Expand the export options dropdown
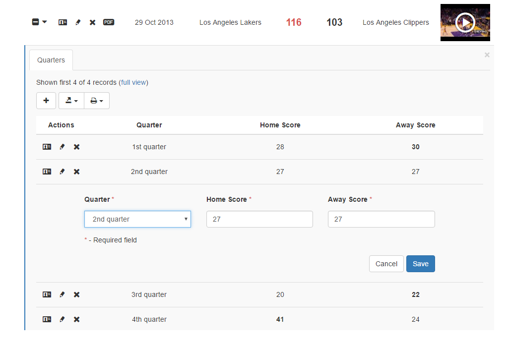 [x=71, y=101]
